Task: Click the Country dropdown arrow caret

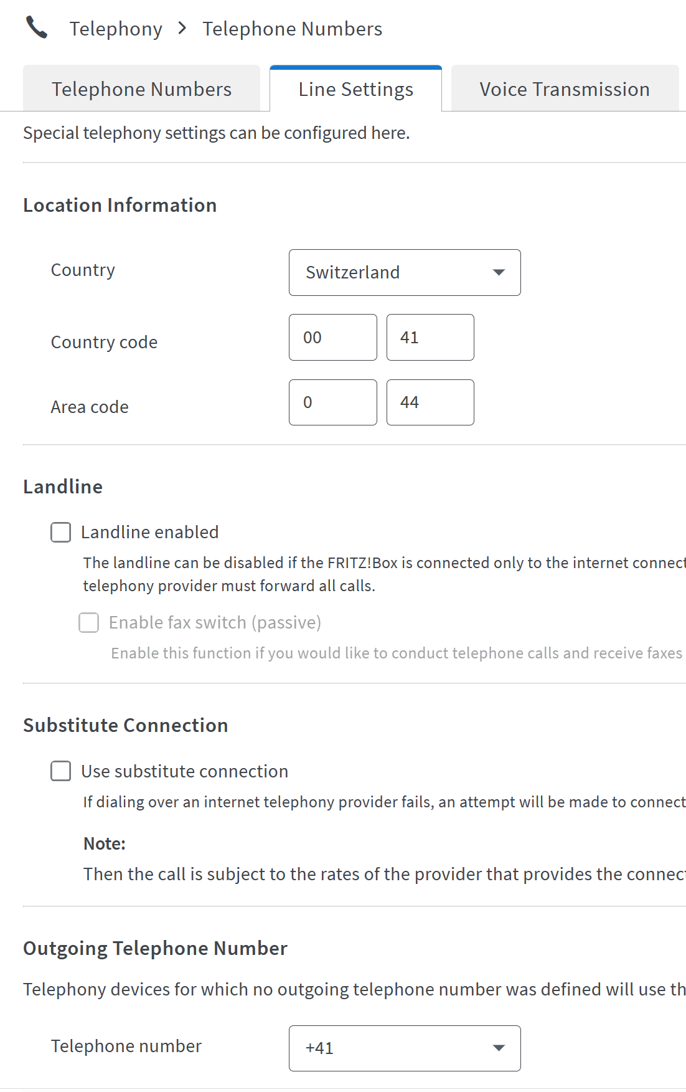Action: (x=498, y=272)
